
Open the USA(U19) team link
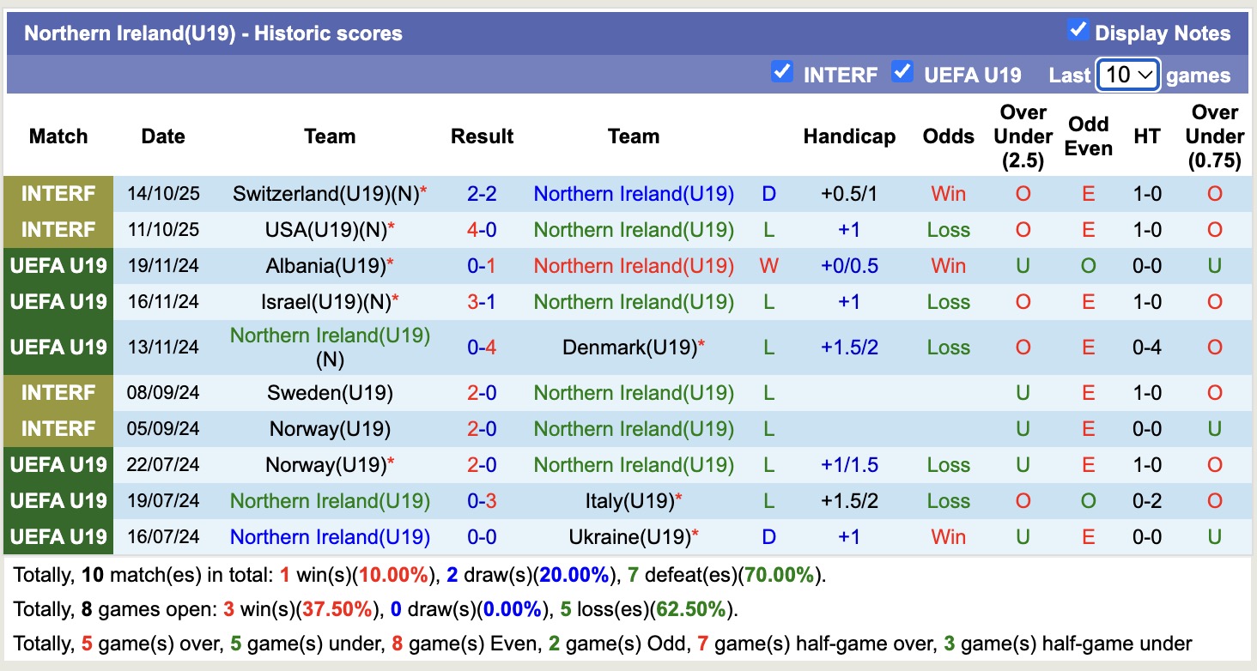click(326, 230)
